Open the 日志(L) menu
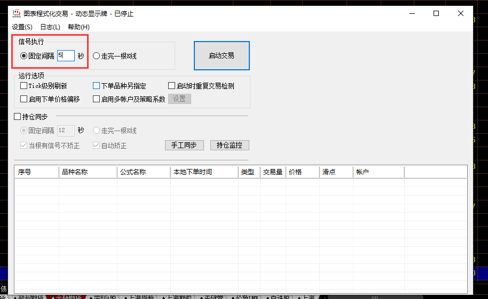This screenshot has height=299, width=488. click(50, 27)
